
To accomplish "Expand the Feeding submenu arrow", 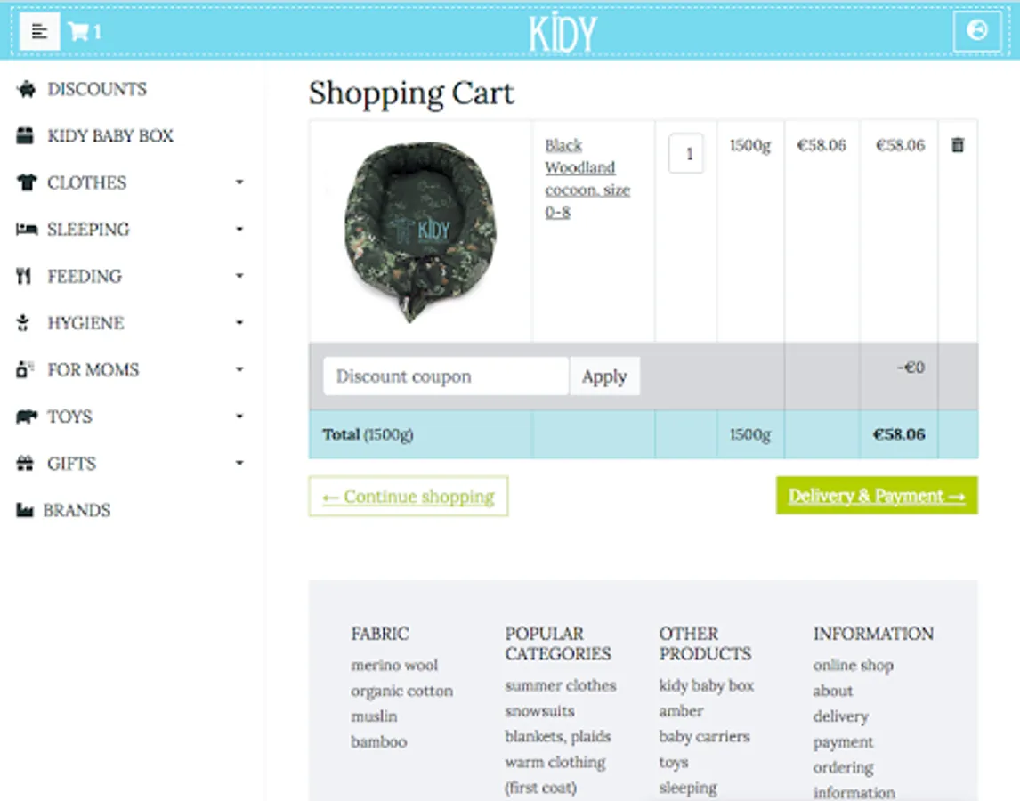I will (x=239, y=276).
